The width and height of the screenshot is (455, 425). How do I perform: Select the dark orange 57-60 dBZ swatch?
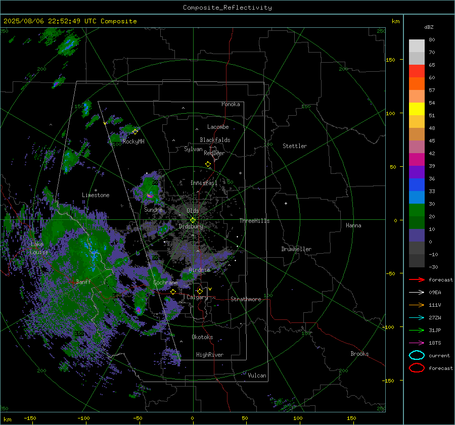tap(417, 84)
